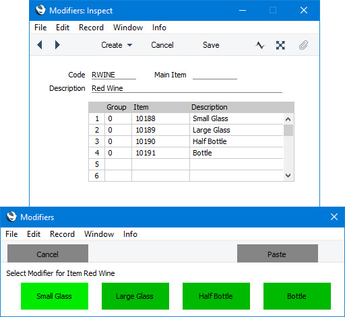Click the Main Item input field
Viewport: 345px width, 317px height.
click(x=215, y=75)
